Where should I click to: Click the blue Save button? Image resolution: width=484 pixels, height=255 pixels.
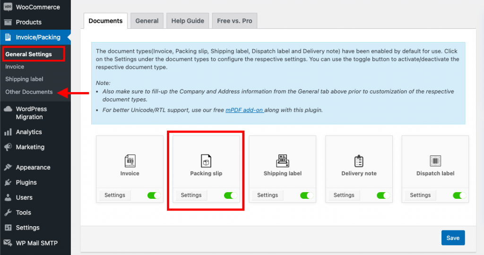(453, 238)
